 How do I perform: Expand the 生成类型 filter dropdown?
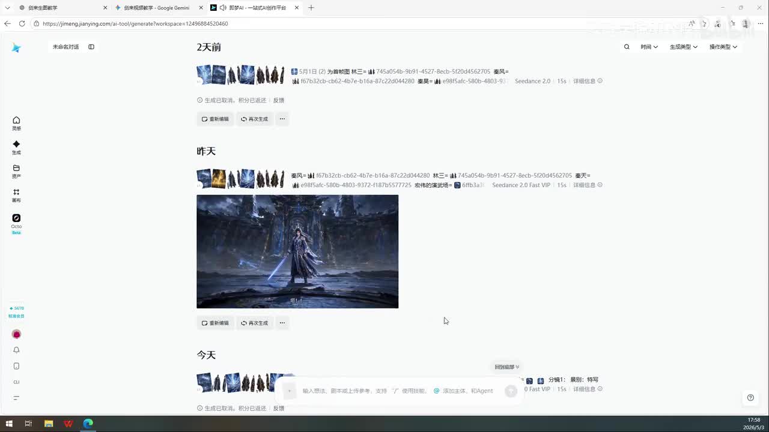click(x=684, y=47)
